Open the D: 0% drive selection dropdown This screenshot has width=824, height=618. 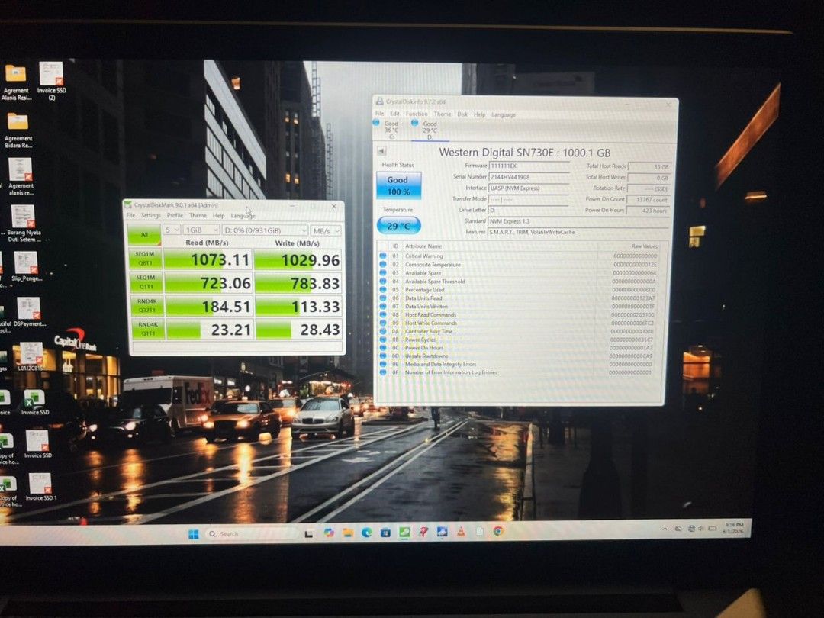265,230
